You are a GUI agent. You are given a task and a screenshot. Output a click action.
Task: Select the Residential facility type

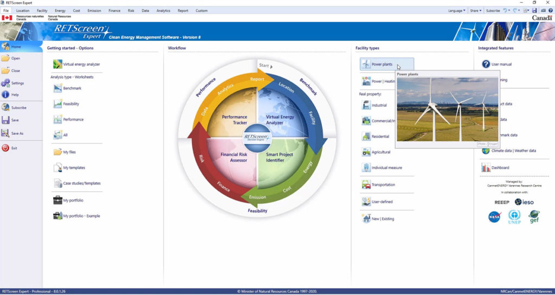[x=375, y=136]
